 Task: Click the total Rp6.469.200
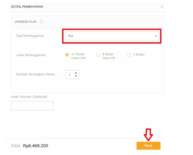(x=35, y=146)
